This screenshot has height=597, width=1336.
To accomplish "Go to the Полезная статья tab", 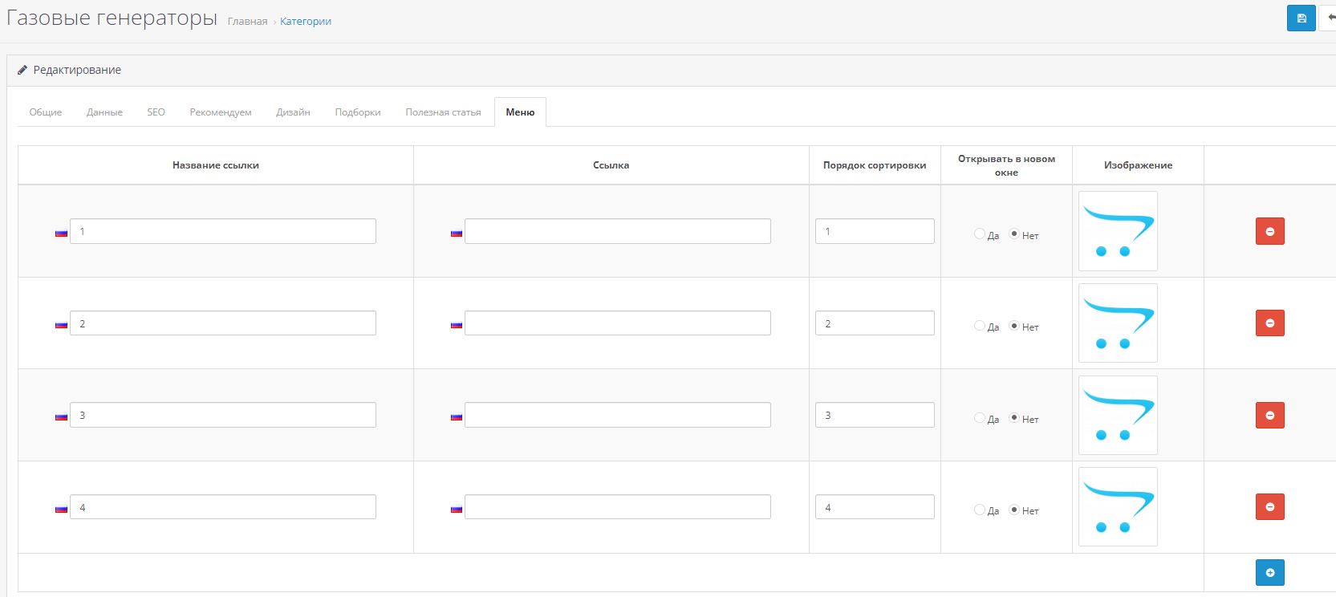I will coord(443,112).
